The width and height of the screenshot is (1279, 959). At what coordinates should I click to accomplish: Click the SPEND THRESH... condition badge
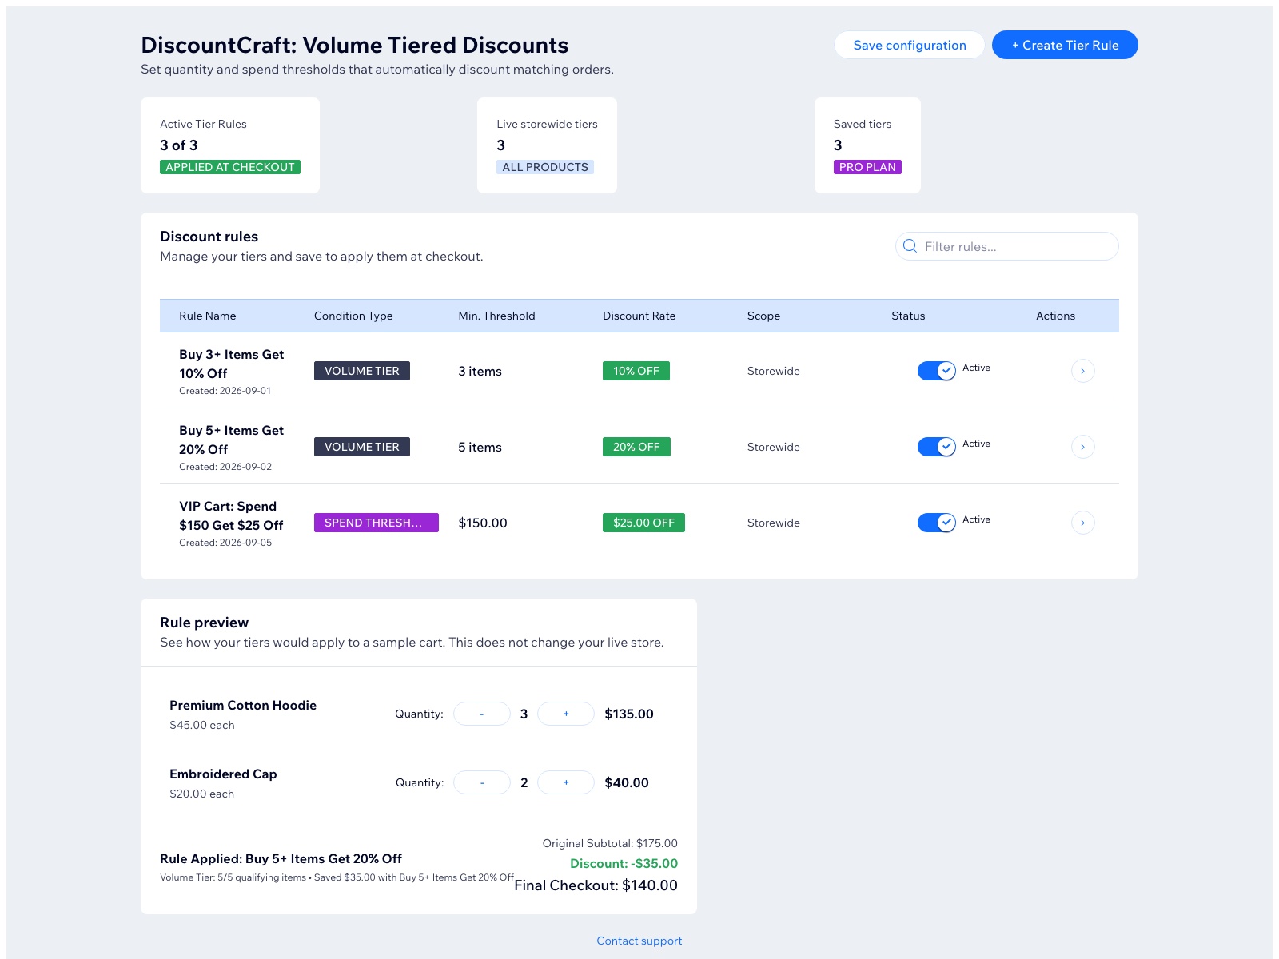[x=377, y=523]
